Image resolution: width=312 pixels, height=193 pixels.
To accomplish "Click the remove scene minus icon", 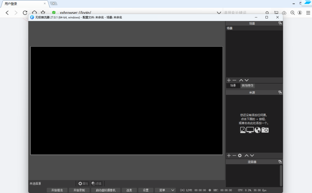I will (234, 80).
